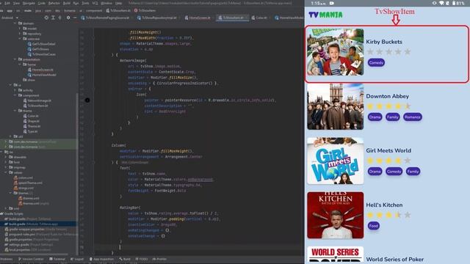The height and width of the screenshot is (264, 470).
Task: Click the gutter icon beside painterResource line
Action: 87,100
